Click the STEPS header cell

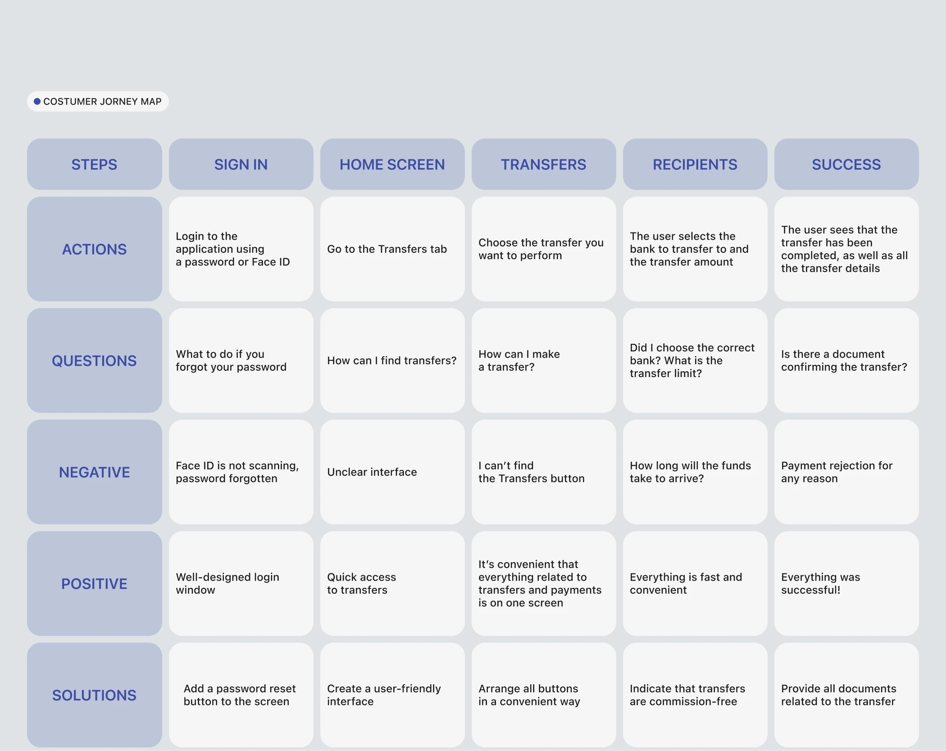pos(94,164)
